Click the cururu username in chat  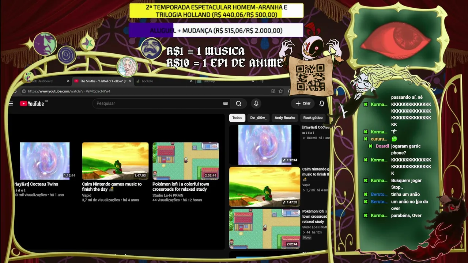click(x=379, y=139)
